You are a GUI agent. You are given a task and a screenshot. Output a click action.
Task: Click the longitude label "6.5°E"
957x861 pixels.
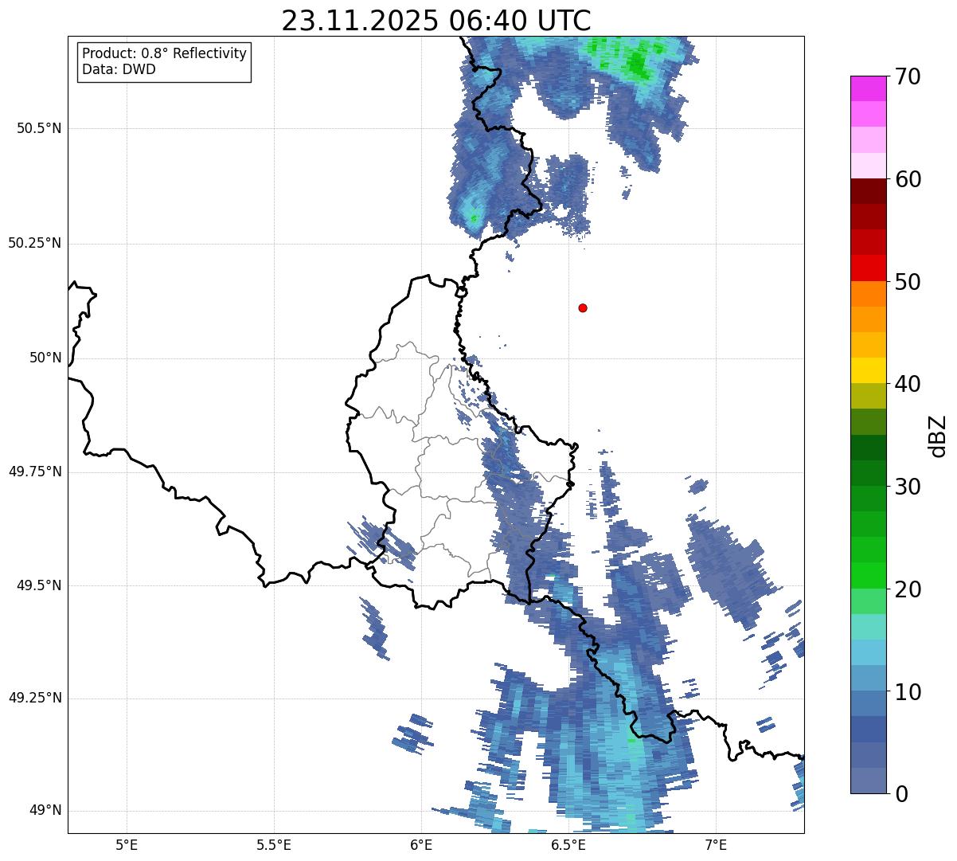coord(568,844)
